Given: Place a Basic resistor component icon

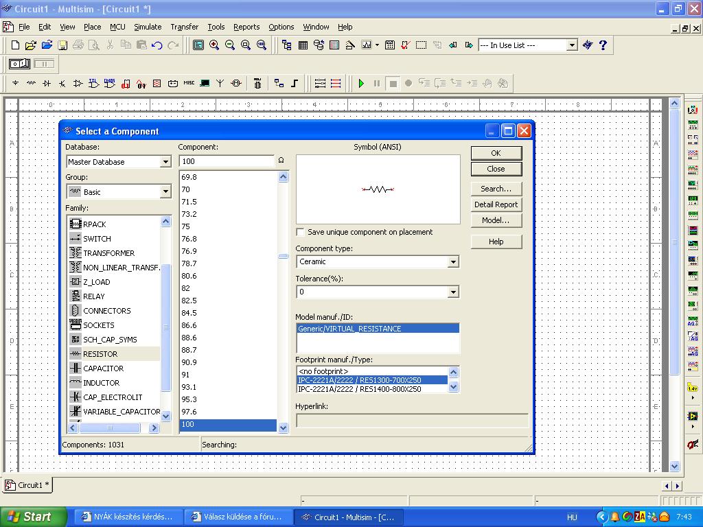Looking at the screenshot, I should click(31, 83).
